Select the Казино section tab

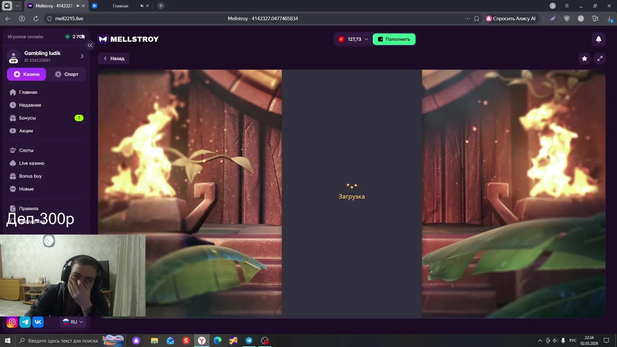(27, 74)
